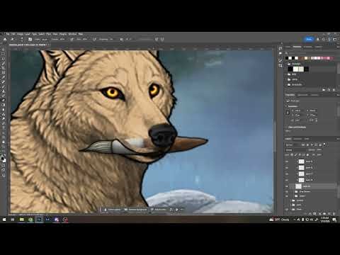Open the File menu
This screenshot has height=255, width=340.
(8, 34)
